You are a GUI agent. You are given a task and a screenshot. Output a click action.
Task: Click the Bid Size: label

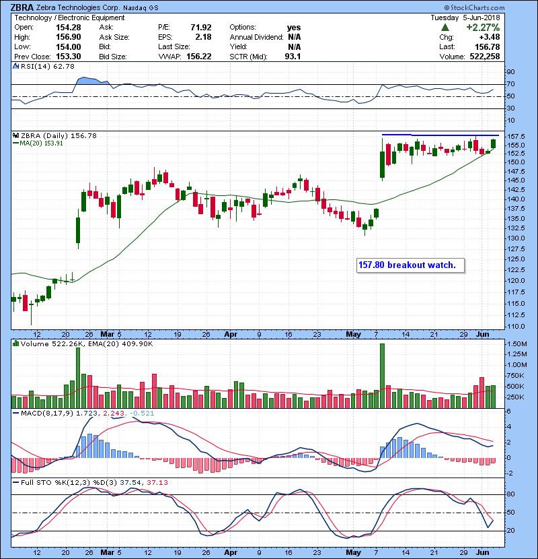click(113, 57)
